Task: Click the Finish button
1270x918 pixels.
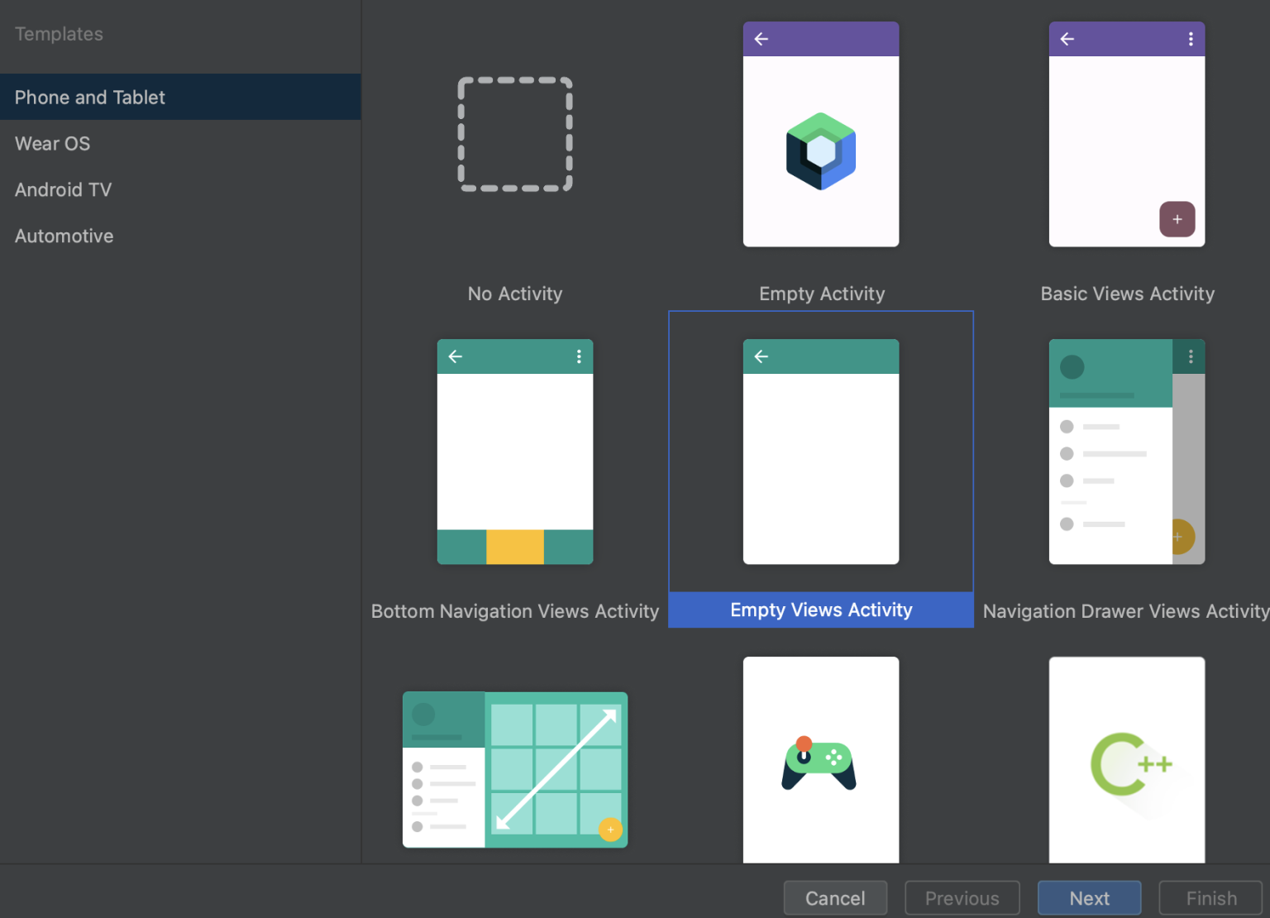Action: (x=1210, y=898)
